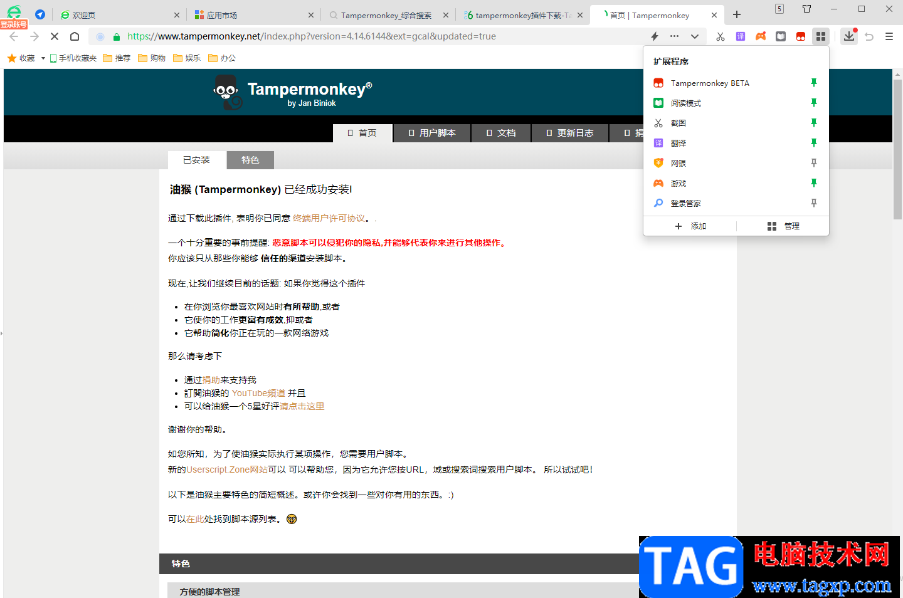The height and width of the screenshot is (598, 903).
Task: Switch to the 特色 page tab
Action: [x=250, y=160]
